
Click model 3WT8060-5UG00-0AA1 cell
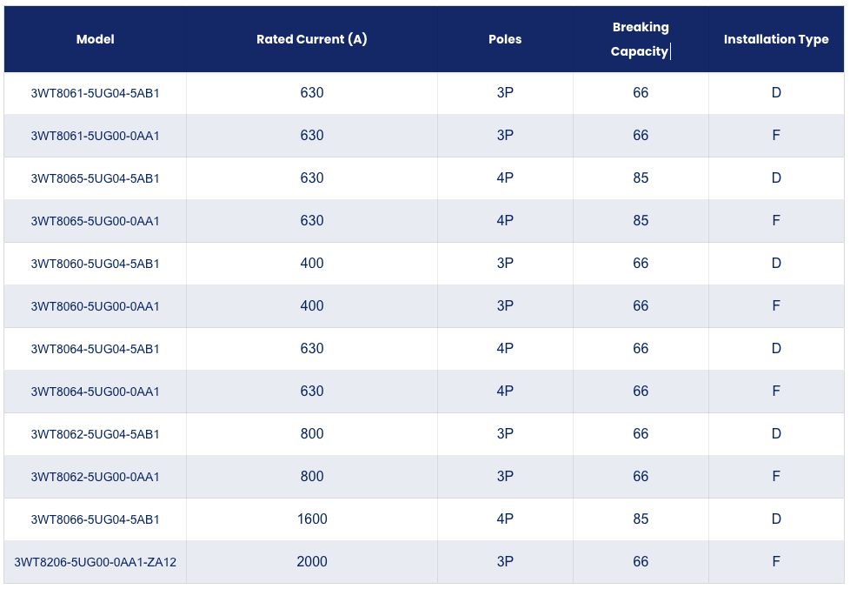point(95,306)
